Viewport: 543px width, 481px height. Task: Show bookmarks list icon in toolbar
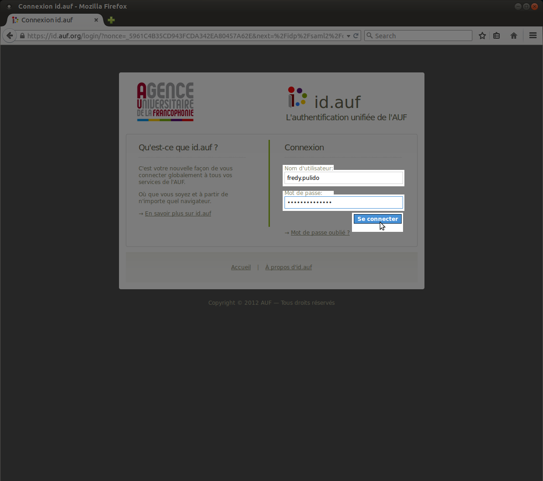pos(496,36)
